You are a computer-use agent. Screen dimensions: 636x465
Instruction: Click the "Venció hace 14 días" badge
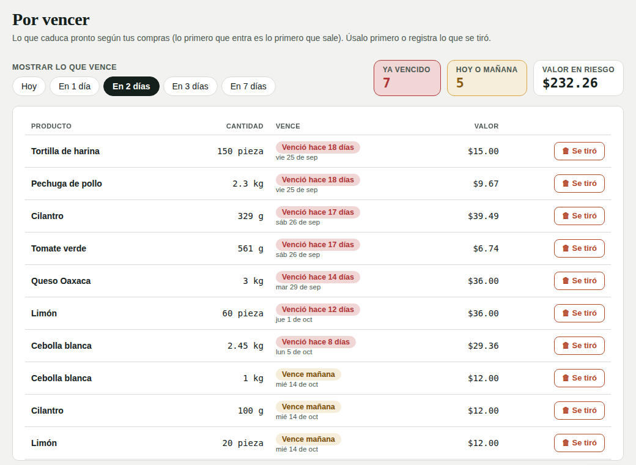point(318,277)
